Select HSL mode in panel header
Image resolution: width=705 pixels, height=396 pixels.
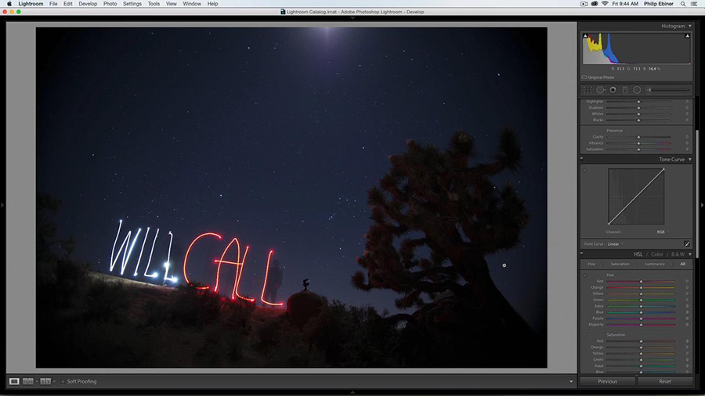pyautogui.click(x=638, y=254)
